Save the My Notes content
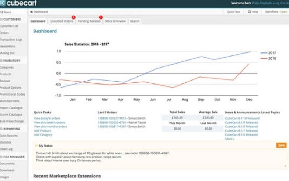The image size is (289, 181). (x=281, y=145)
